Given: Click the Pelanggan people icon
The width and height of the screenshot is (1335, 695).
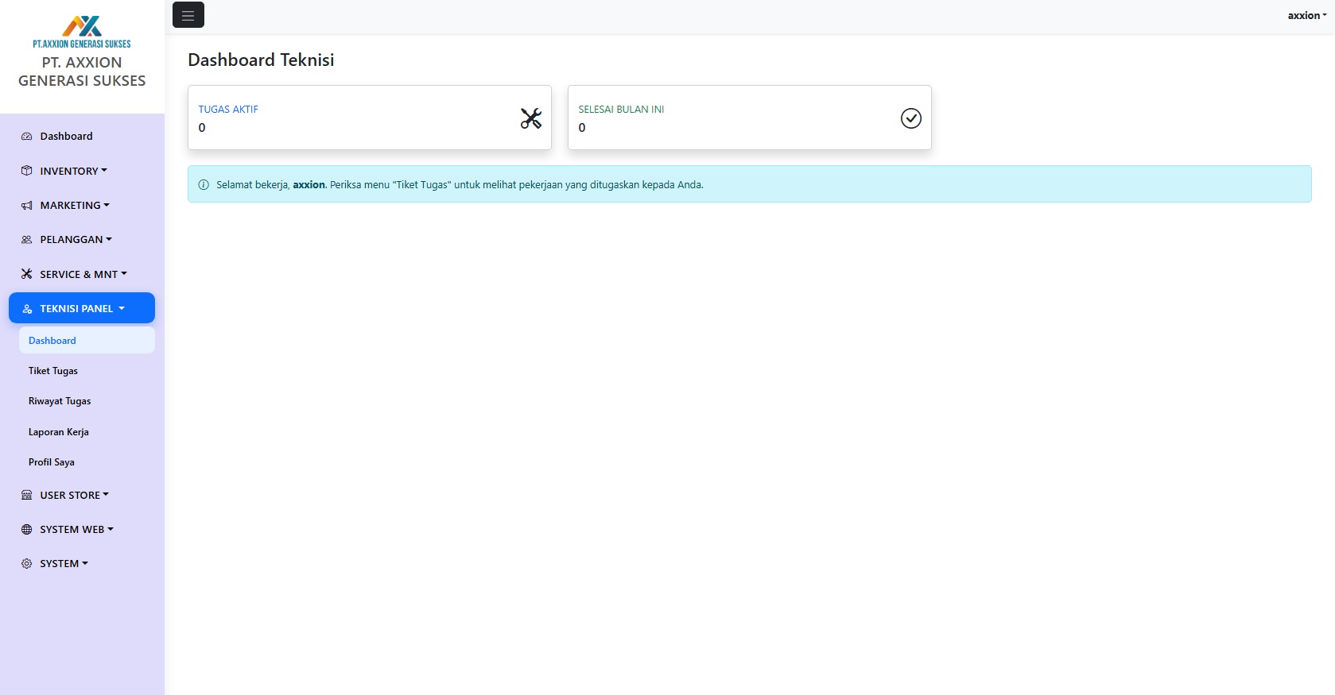Looking at the screenshot, I should pyautogui.click(x=26, y=239).
